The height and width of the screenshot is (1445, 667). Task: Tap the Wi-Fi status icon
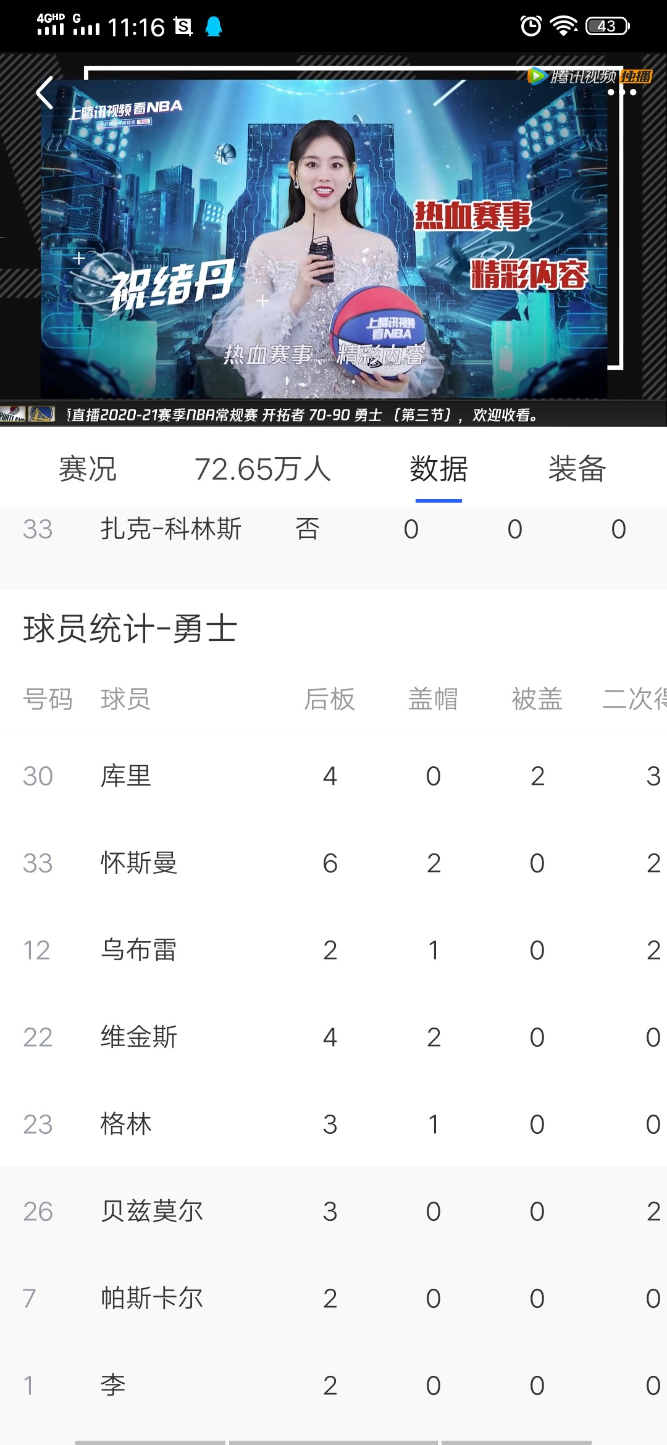[x=563, y=26]
